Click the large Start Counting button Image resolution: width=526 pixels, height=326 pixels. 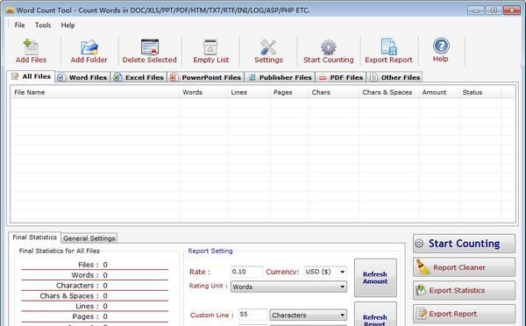tap(464, 244)
